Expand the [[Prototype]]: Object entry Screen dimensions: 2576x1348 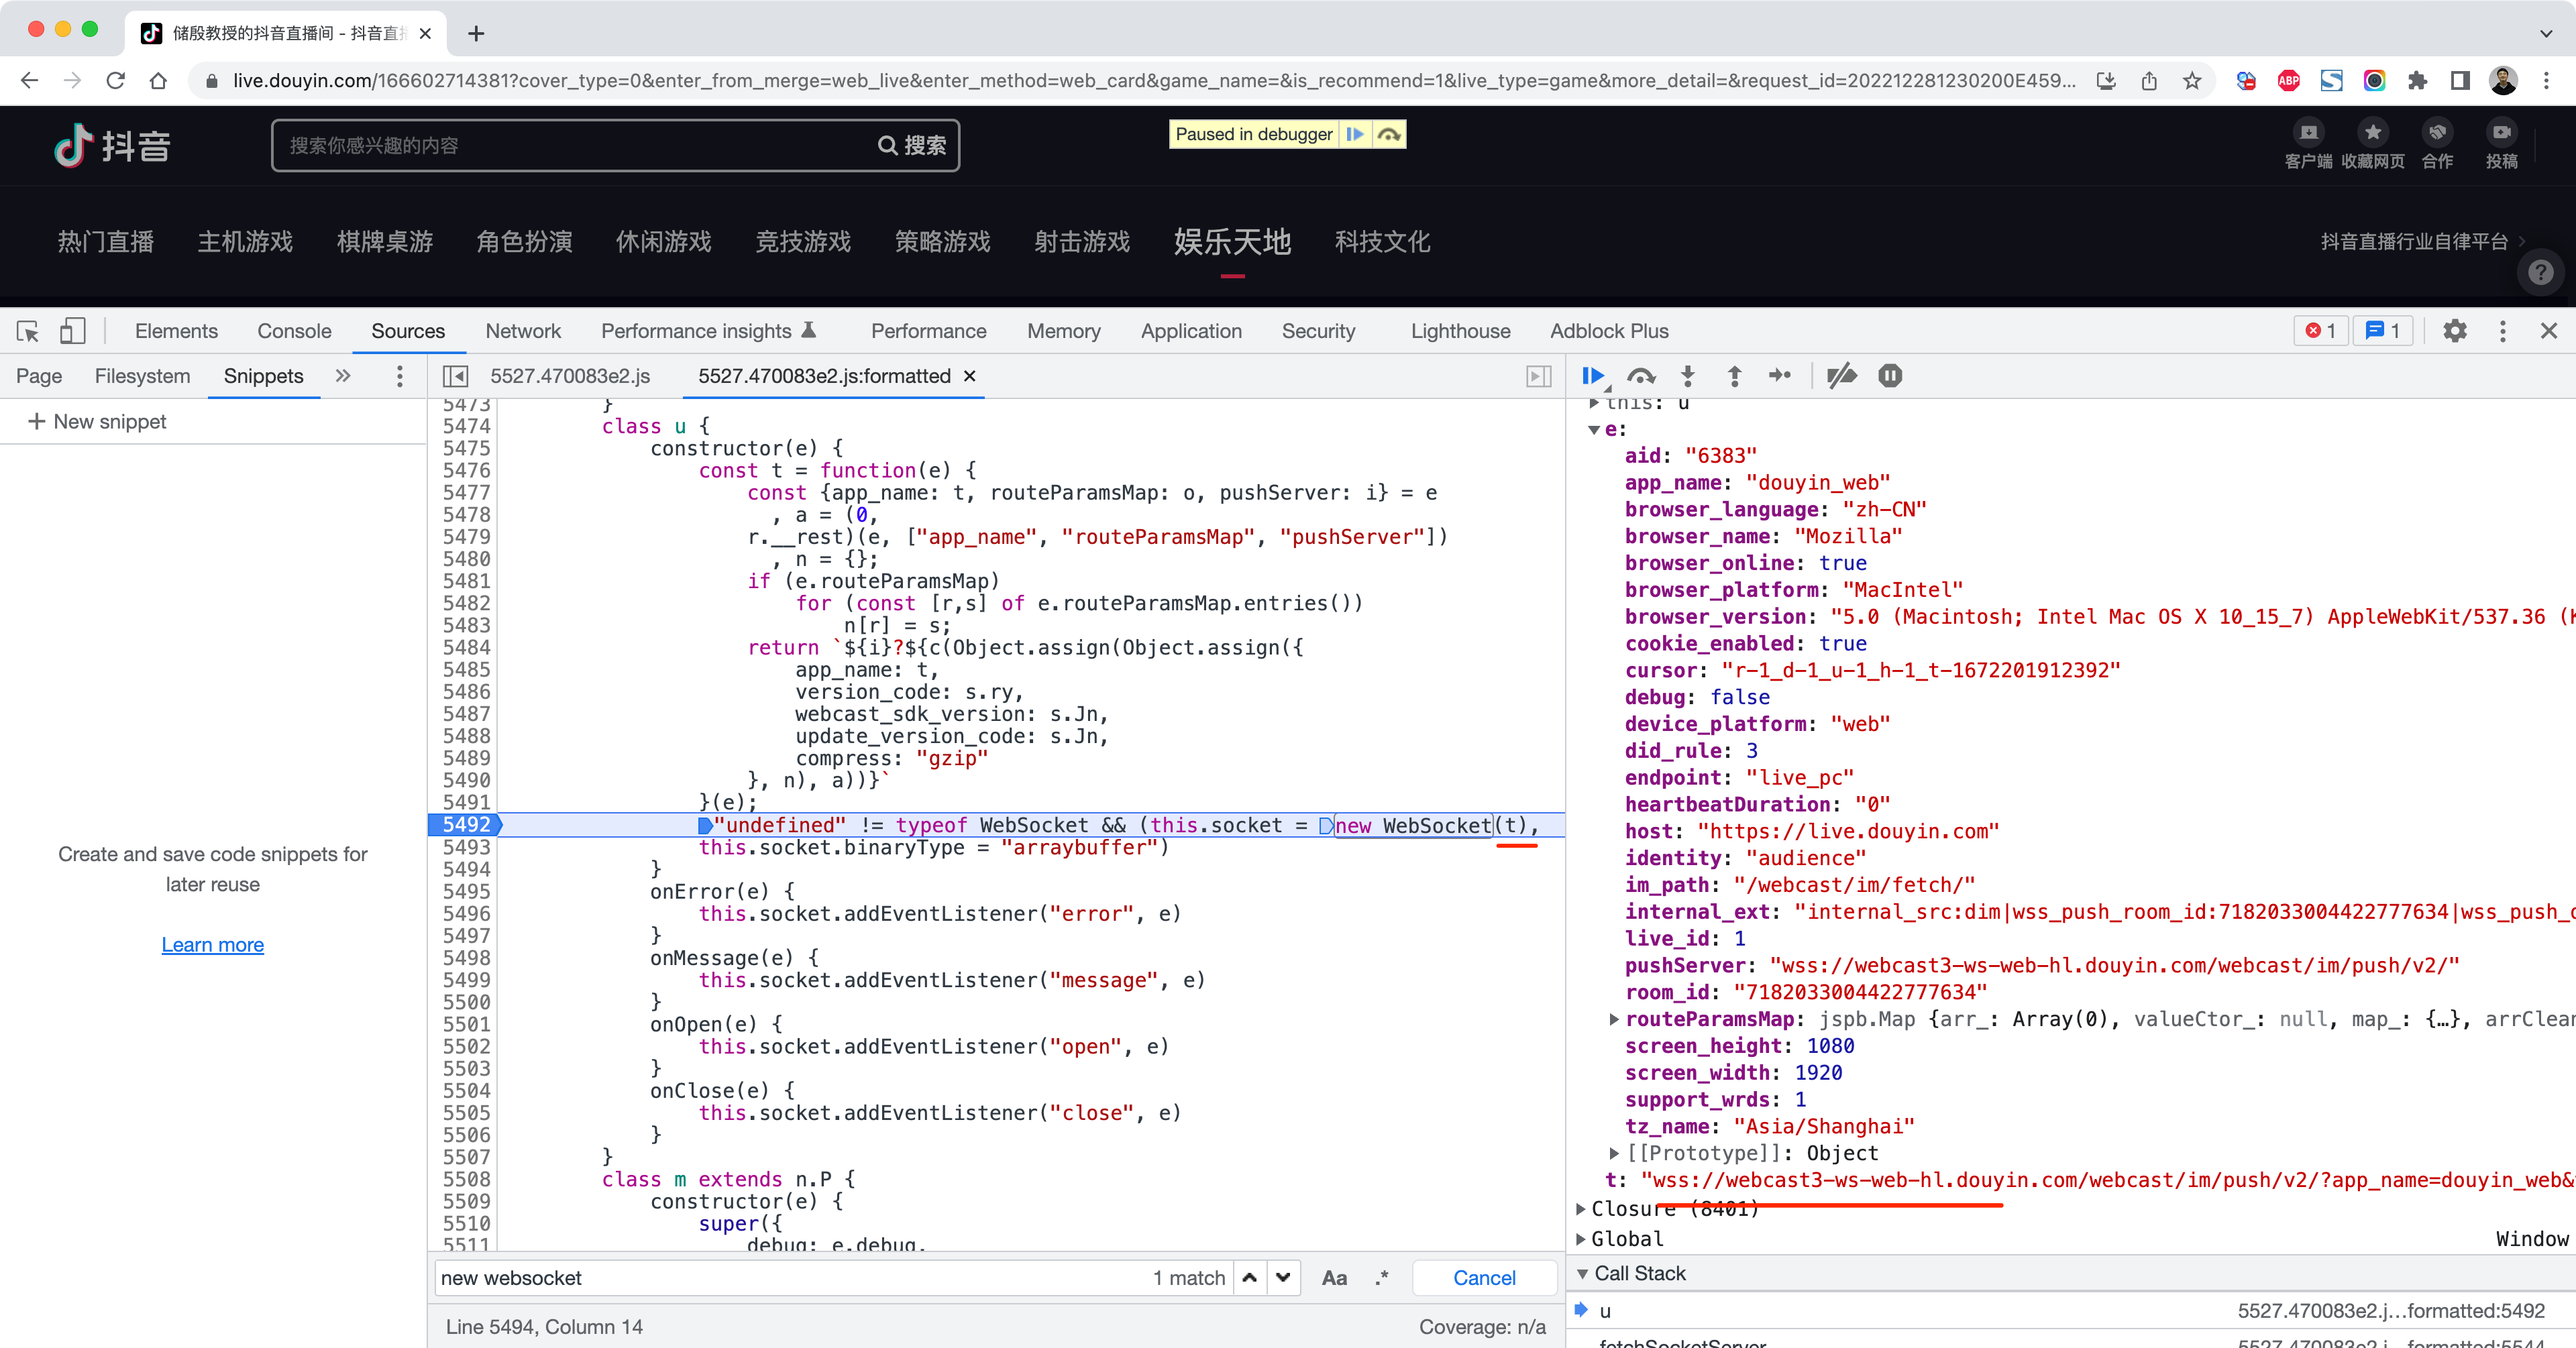(x=1614, y=1153)
